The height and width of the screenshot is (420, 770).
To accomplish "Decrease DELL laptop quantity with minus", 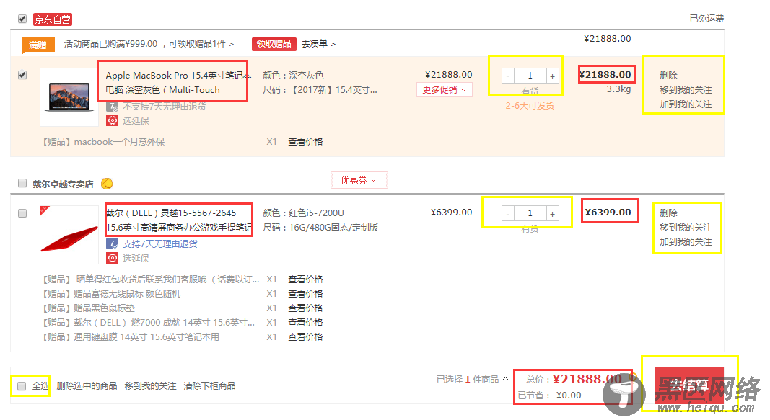I will 508,214.
